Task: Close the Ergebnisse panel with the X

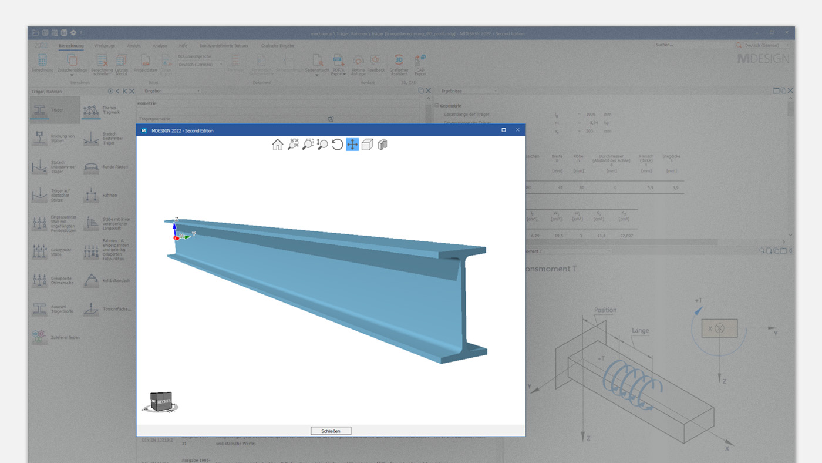Action: point(790,91)
